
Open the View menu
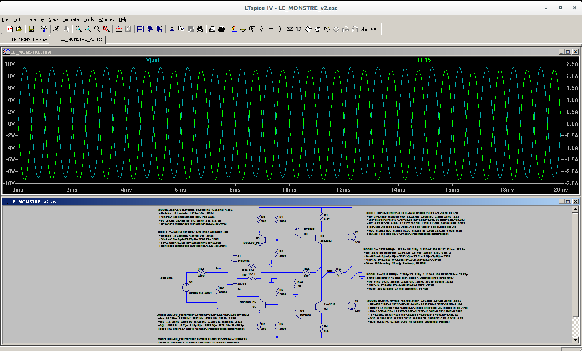(53, 19)
